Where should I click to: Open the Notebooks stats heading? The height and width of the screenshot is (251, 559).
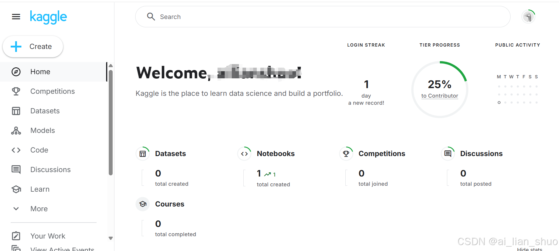pos(276,154)
